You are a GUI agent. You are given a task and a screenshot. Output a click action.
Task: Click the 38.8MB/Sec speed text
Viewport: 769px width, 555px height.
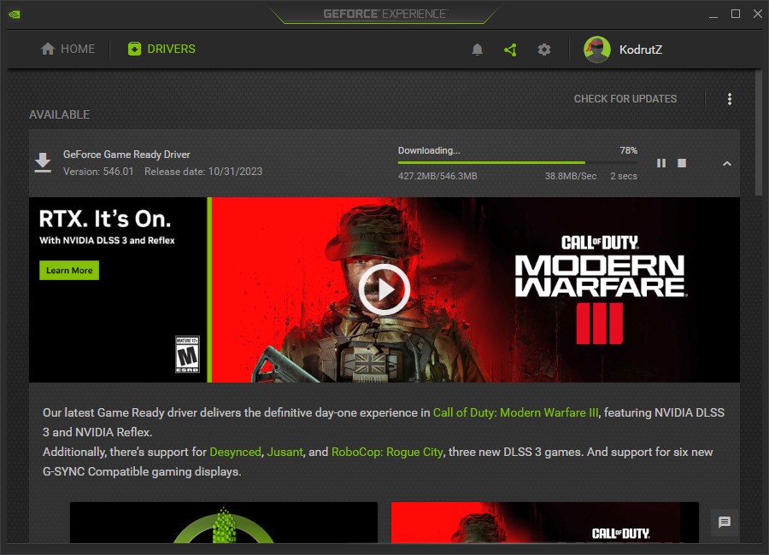coord(571,176)
